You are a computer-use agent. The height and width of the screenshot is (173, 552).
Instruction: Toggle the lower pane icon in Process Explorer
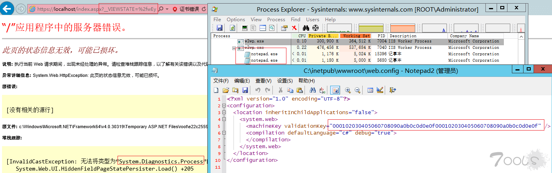(263, 28)
